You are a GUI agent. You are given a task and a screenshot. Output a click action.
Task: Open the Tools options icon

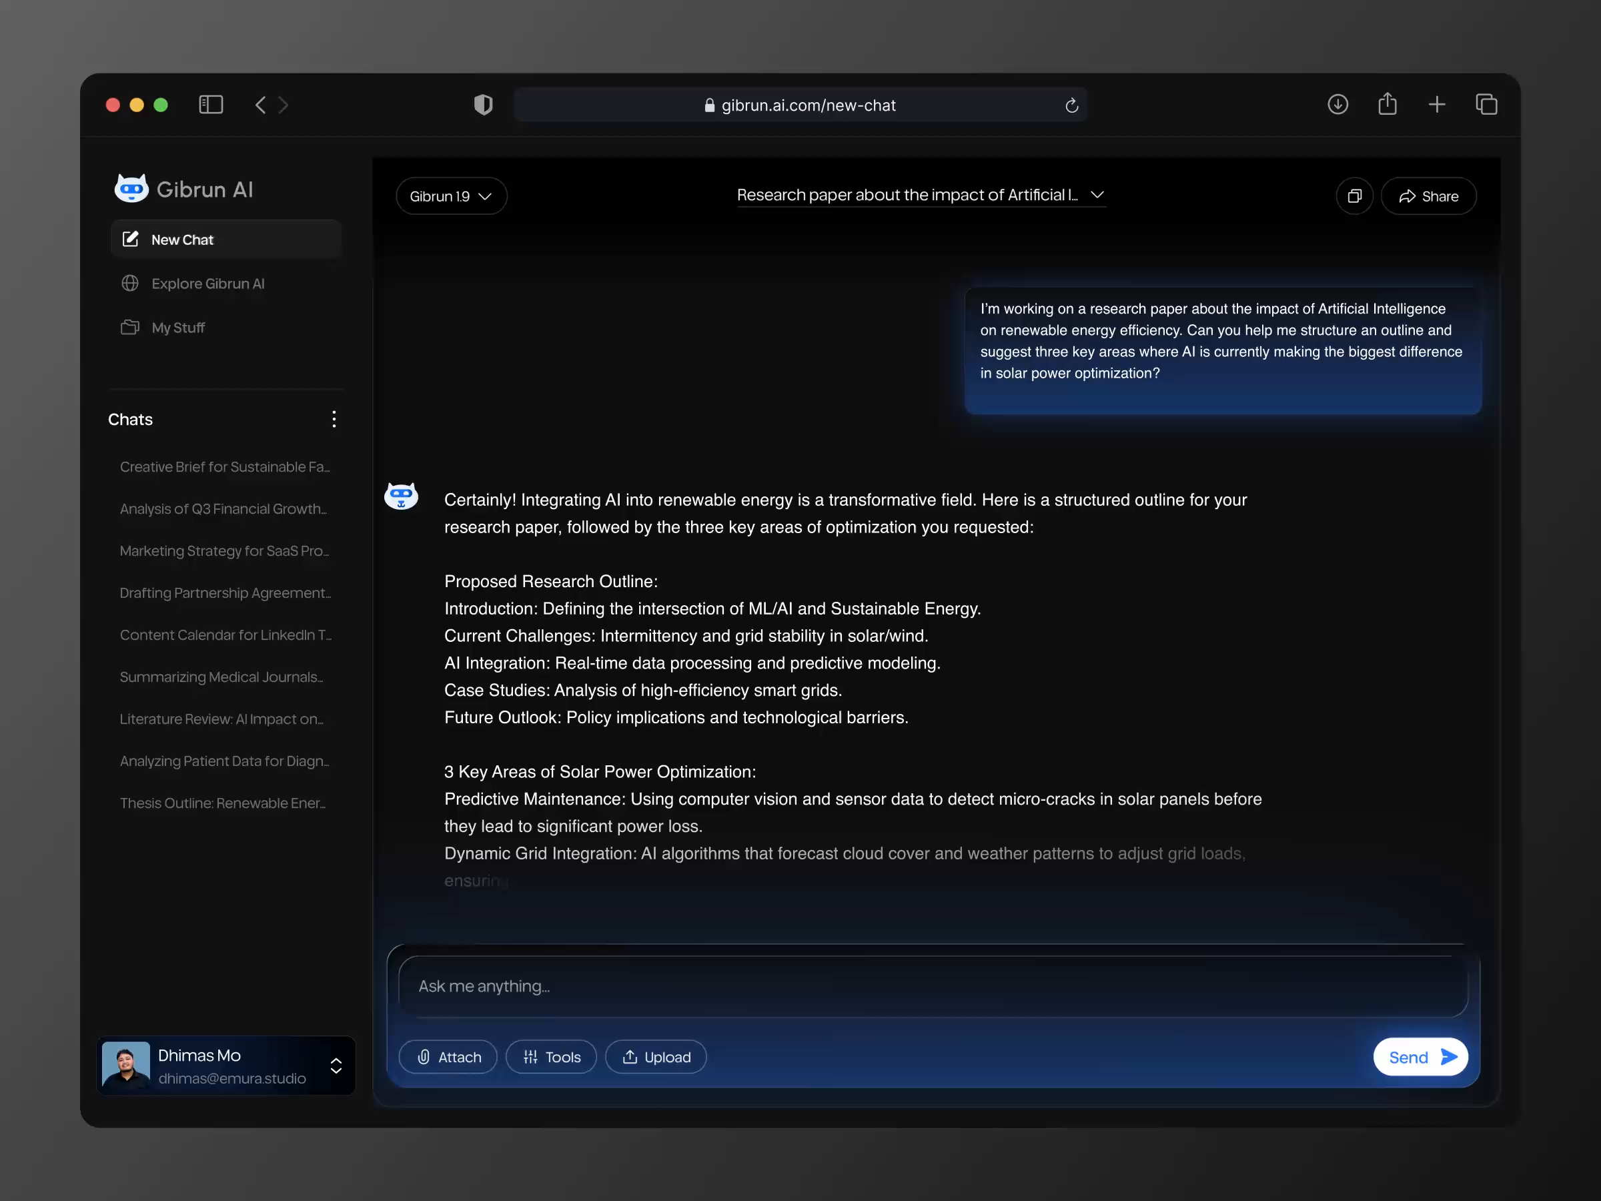tap(530, 1057)
